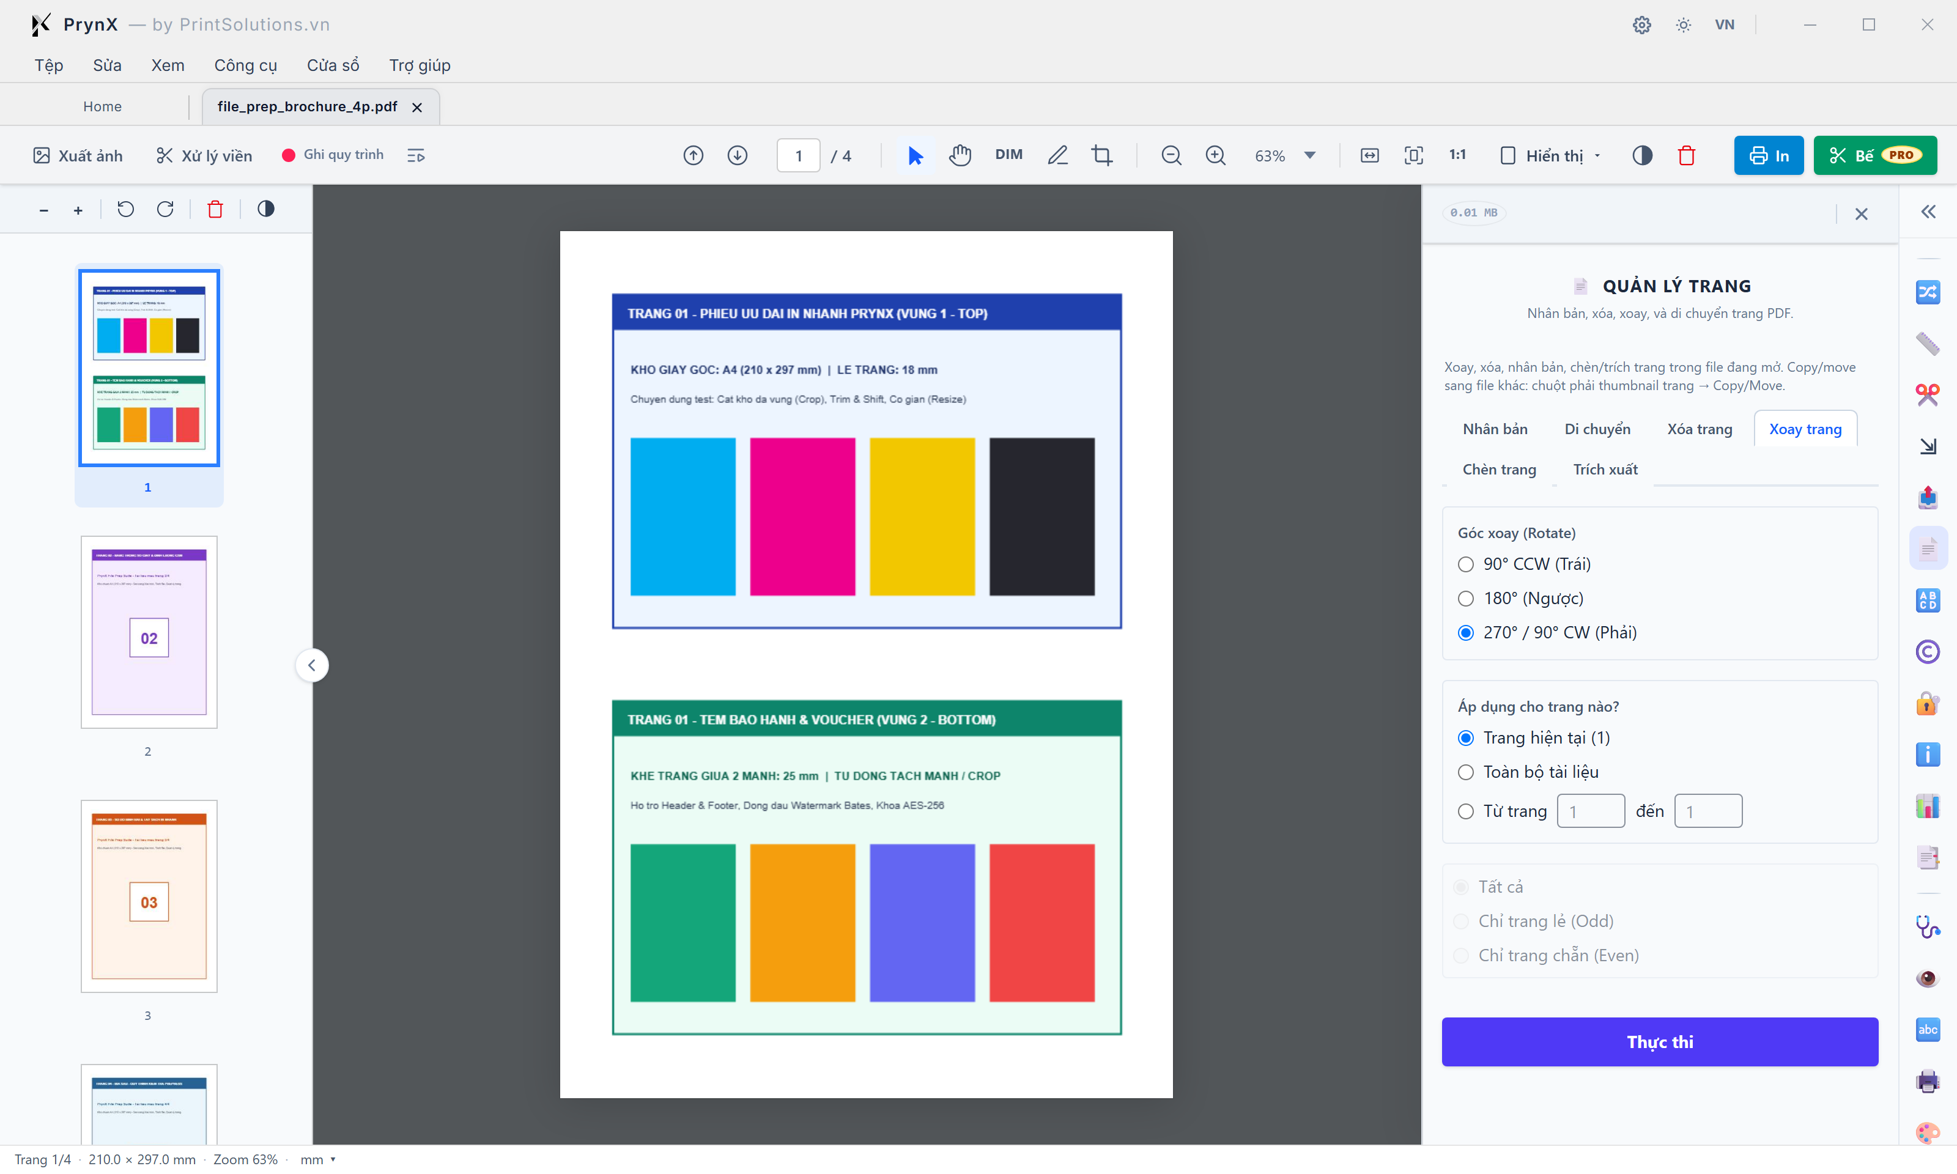Open the padlock security tool in sidebar
1957x1174 pixels.
point(1928,703)
